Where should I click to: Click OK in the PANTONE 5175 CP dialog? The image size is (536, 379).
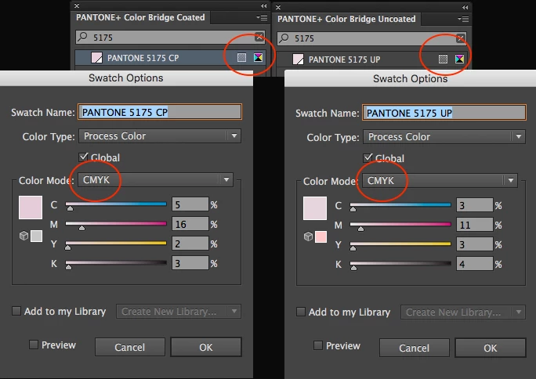[206, 347]
